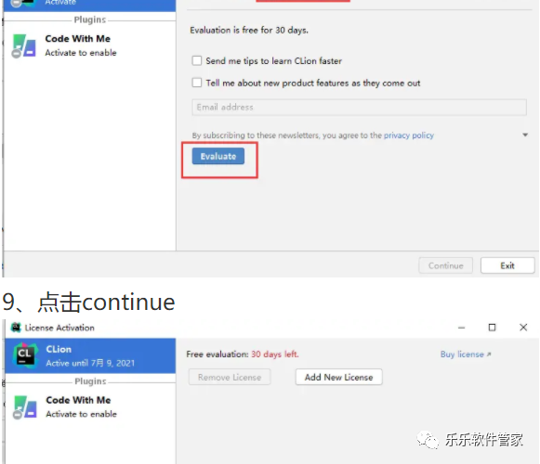The height and width of the screenshot is (464, 540).
Task: Enable Send me tips to learn CLion faster
Action: point(197,61)
